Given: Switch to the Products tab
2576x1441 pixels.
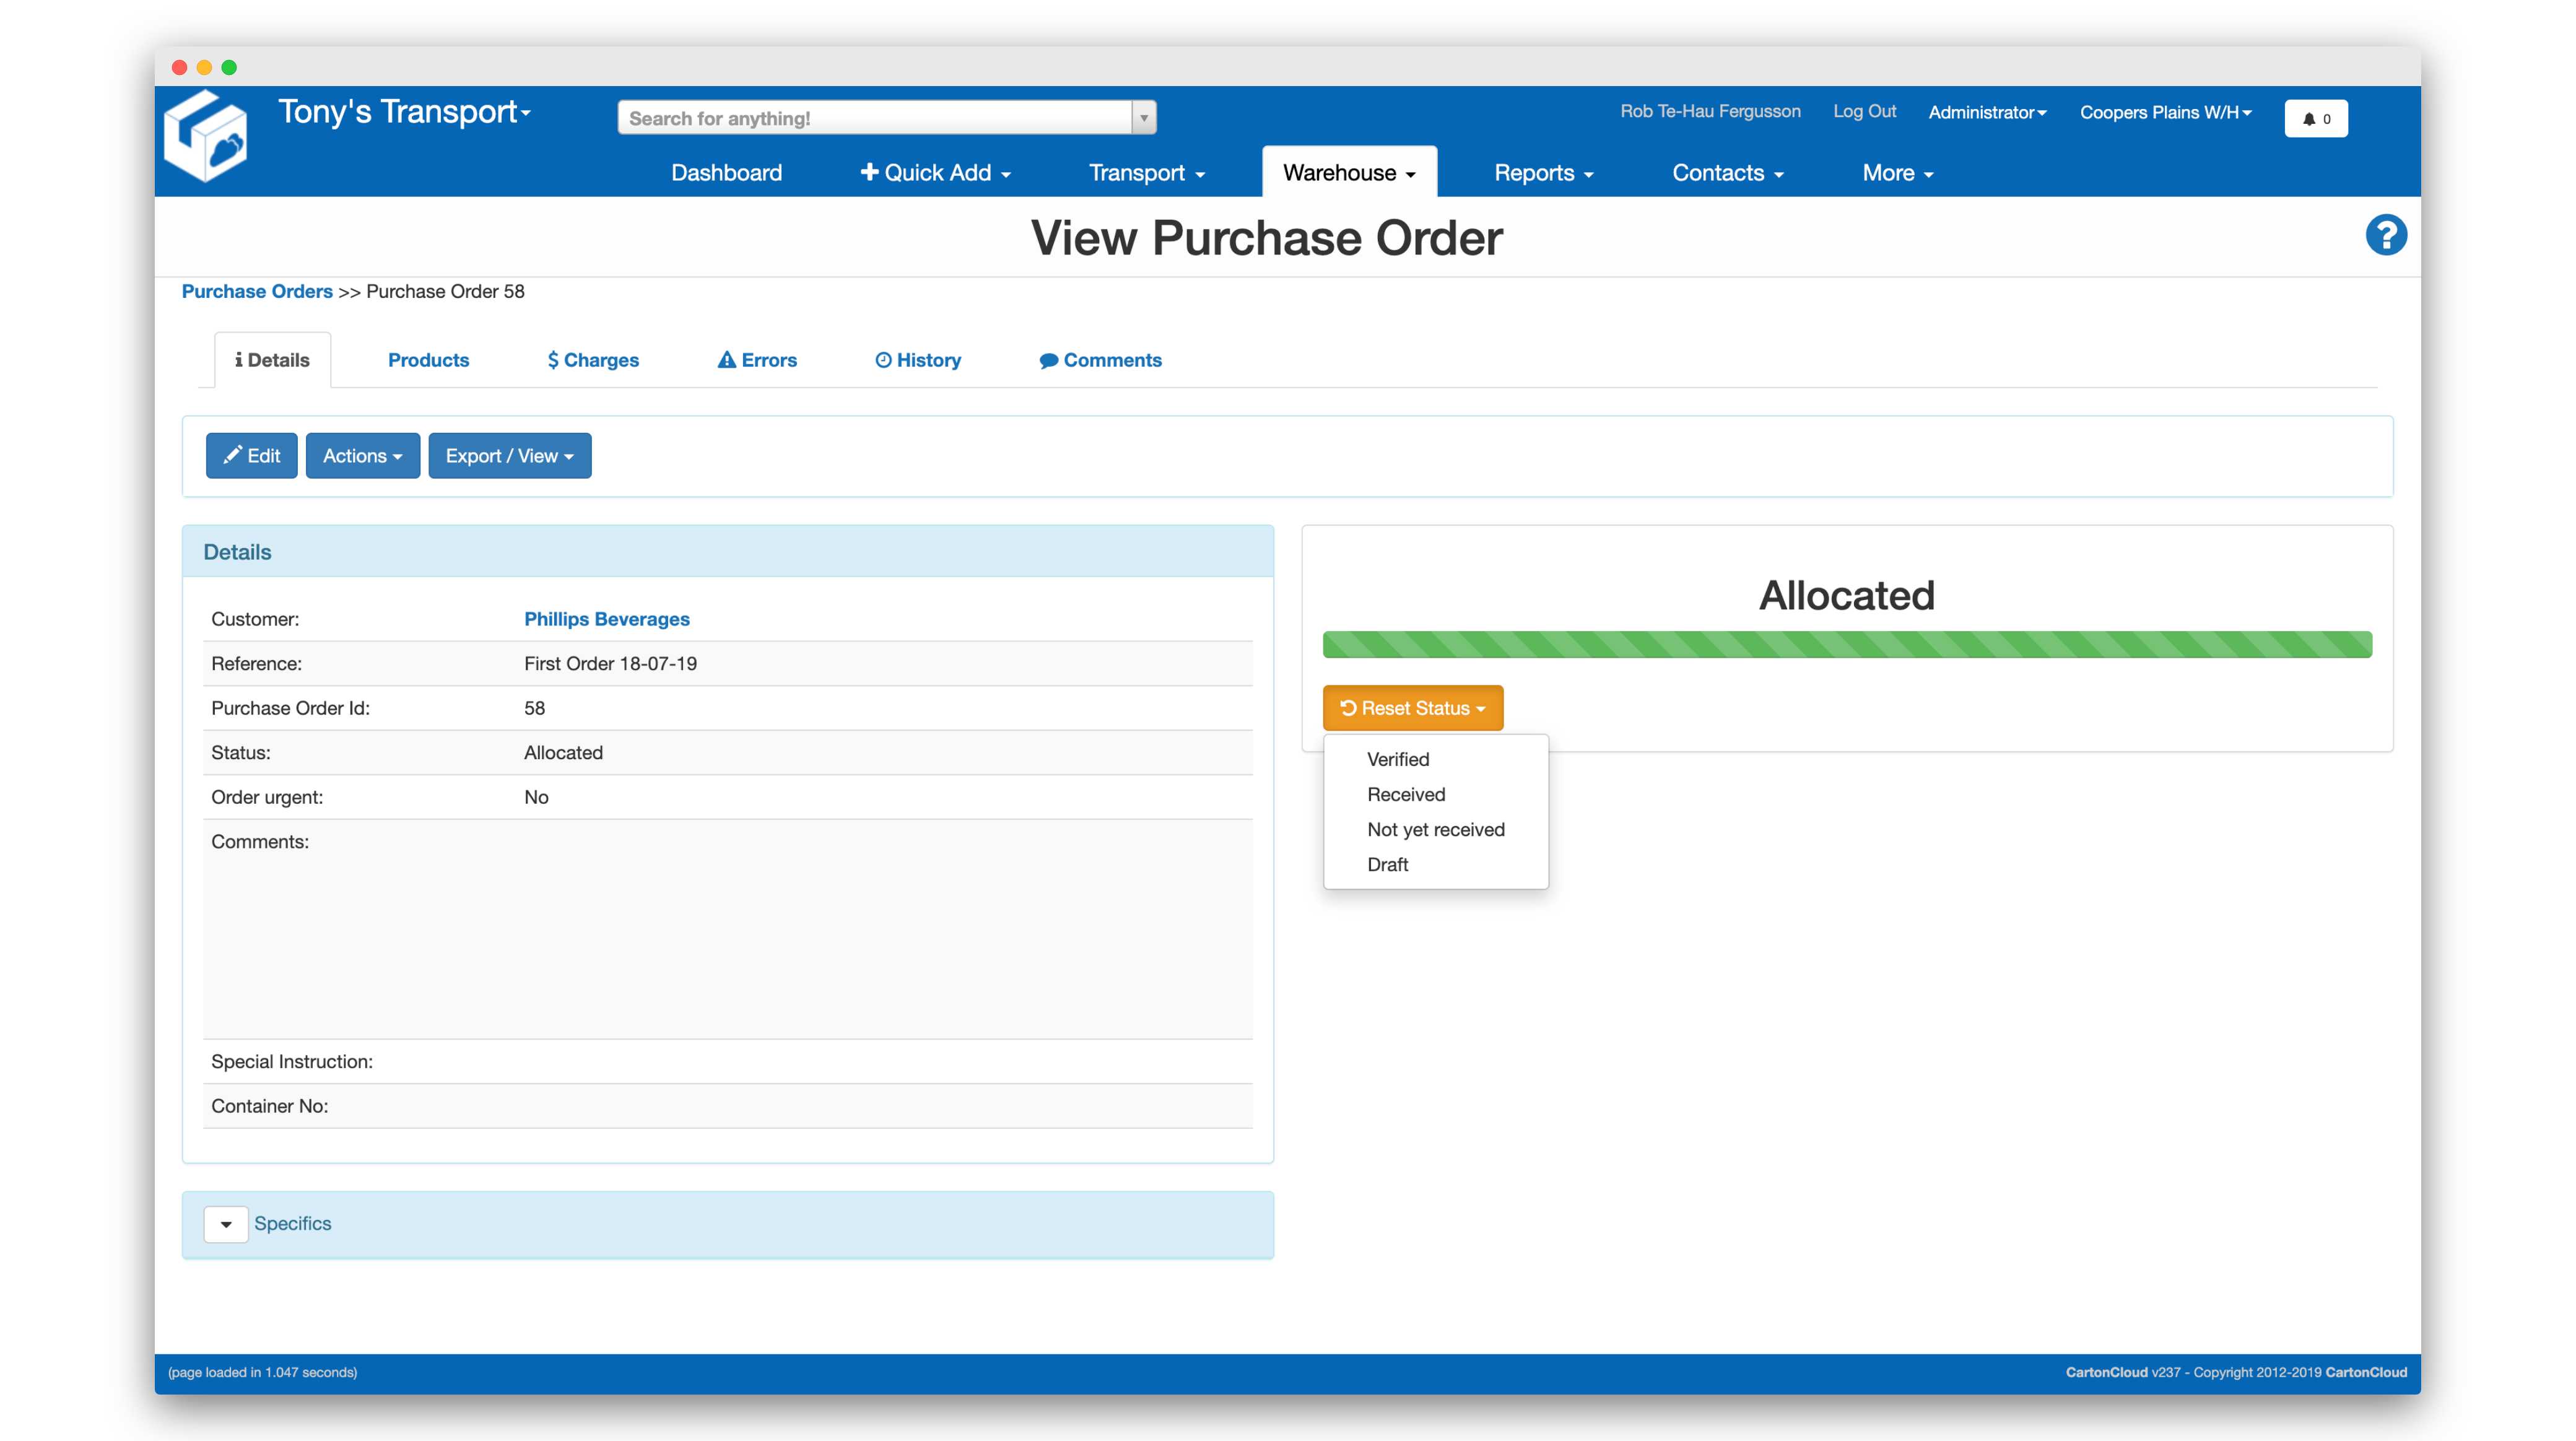Looking at the screenshot, I should pyautogui.click(x=428, y=360).
